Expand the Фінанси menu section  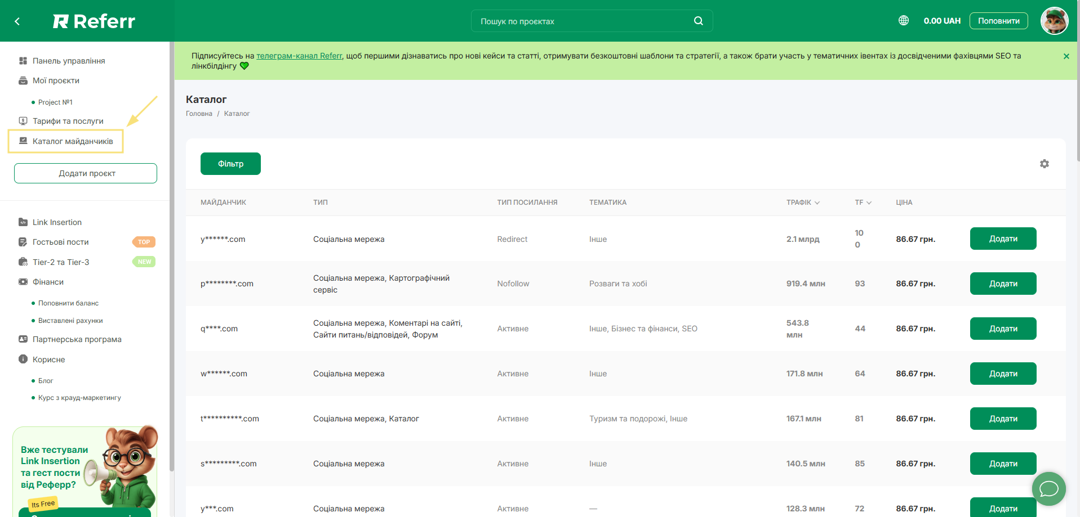(x=48, y=282)
